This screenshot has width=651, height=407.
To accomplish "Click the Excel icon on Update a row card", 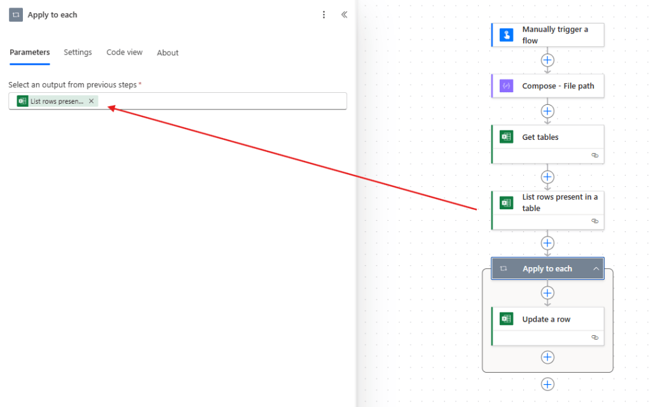I will tap(505, 319).
